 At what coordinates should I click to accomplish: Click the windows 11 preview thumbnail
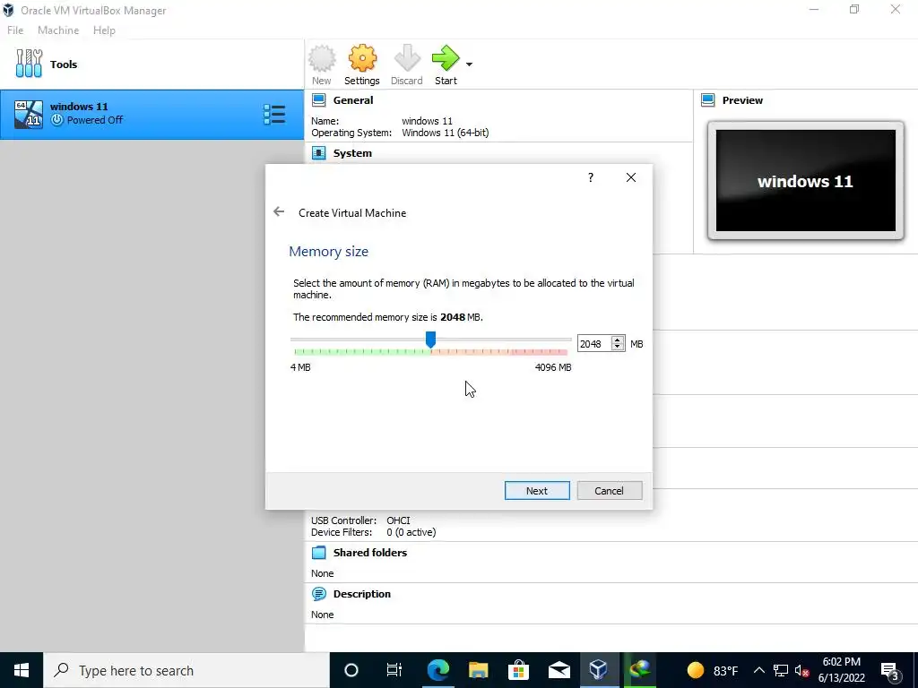(x=806, y=181)
